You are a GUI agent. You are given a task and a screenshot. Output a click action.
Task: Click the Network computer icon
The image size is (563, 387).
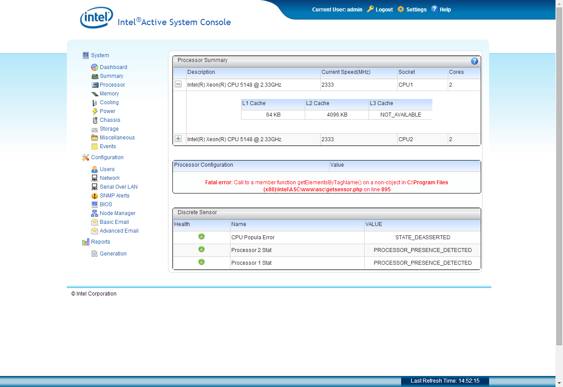pyautogui.click(x=95, y=178)
